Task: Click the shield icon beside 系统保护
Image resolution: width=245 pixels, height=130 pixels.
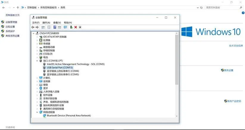Action: click(3, 31)
